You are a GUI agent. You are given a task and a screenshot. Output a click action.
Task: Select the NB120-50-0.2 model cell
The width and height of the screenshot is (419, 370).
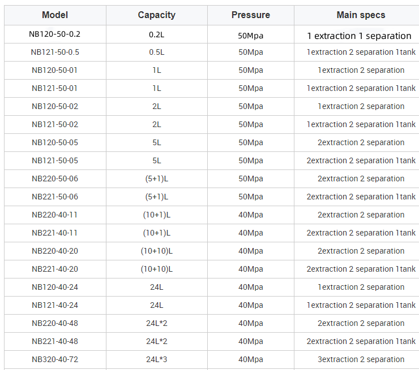pos(55,34)
